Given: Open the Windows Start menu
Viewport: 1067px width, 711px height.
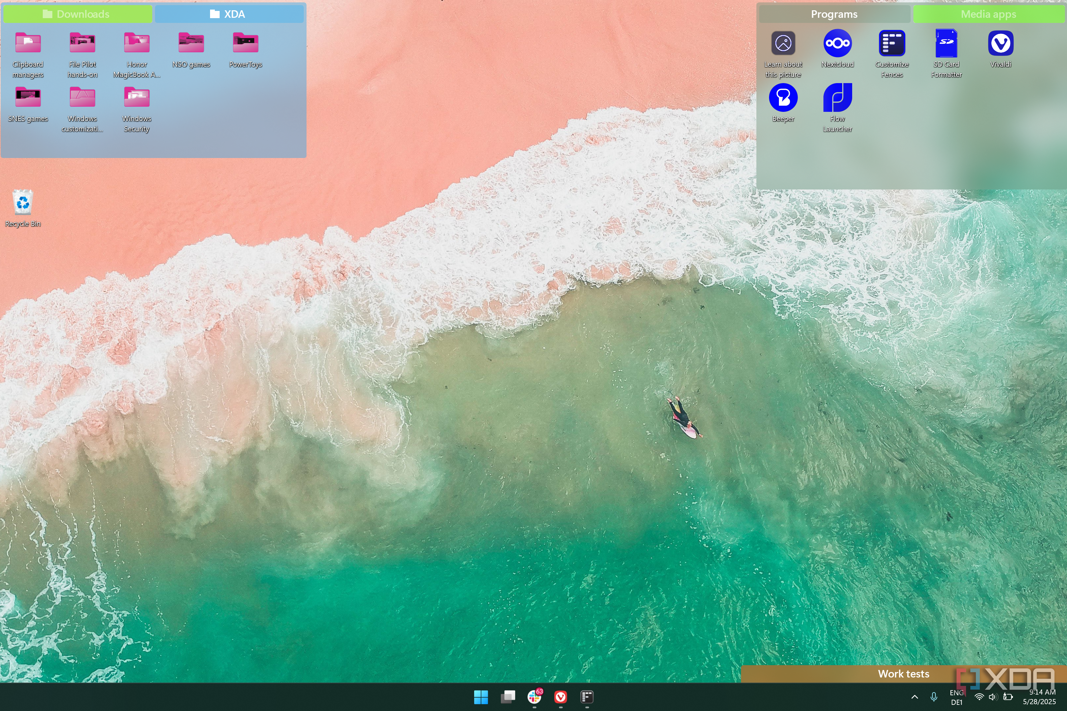Looking at the screenshot, I should click(481, 697).
